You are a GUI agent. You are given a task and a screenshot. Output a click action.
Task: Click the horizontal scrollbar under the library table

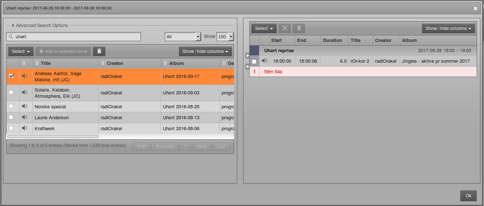point(53,137)
